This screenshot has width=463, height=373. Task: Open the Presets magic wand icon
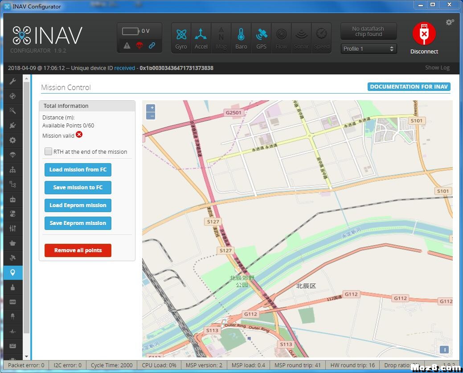[x=12, y=111]
